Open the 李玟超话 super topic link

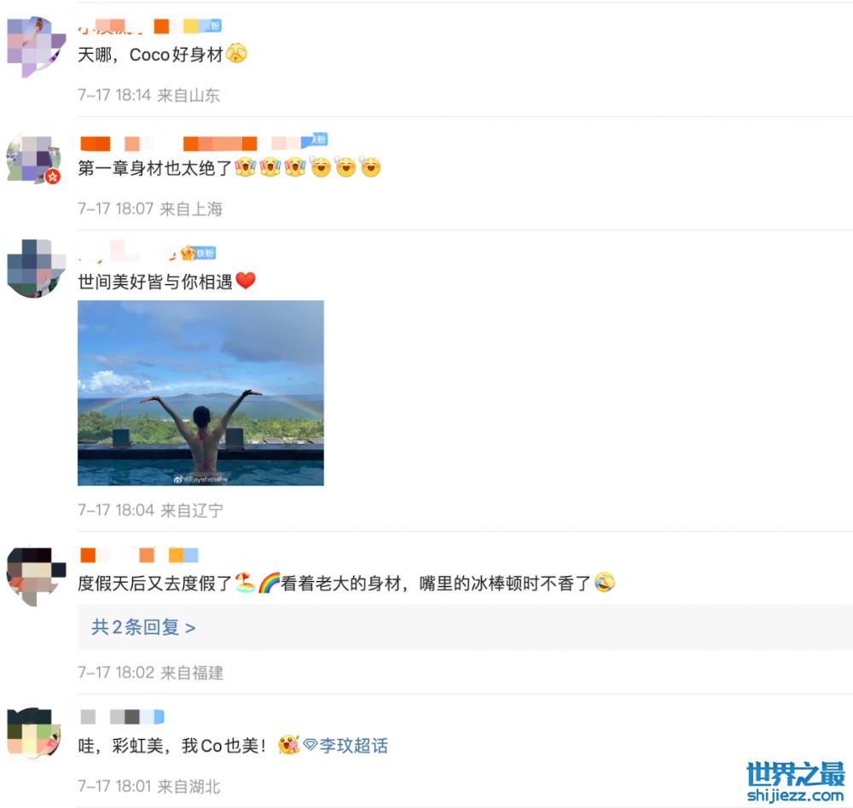coord(354,745)
